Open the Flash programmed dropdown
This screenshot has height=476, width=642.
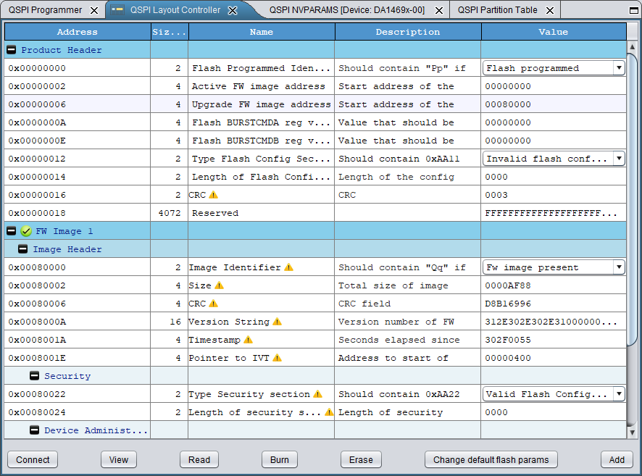point(619,67)
